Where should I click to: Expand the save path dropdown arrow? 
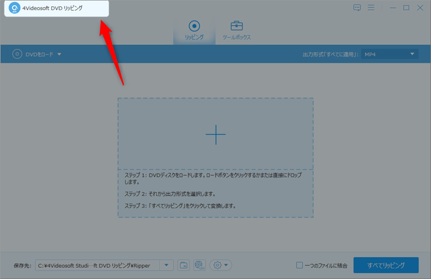167,265
